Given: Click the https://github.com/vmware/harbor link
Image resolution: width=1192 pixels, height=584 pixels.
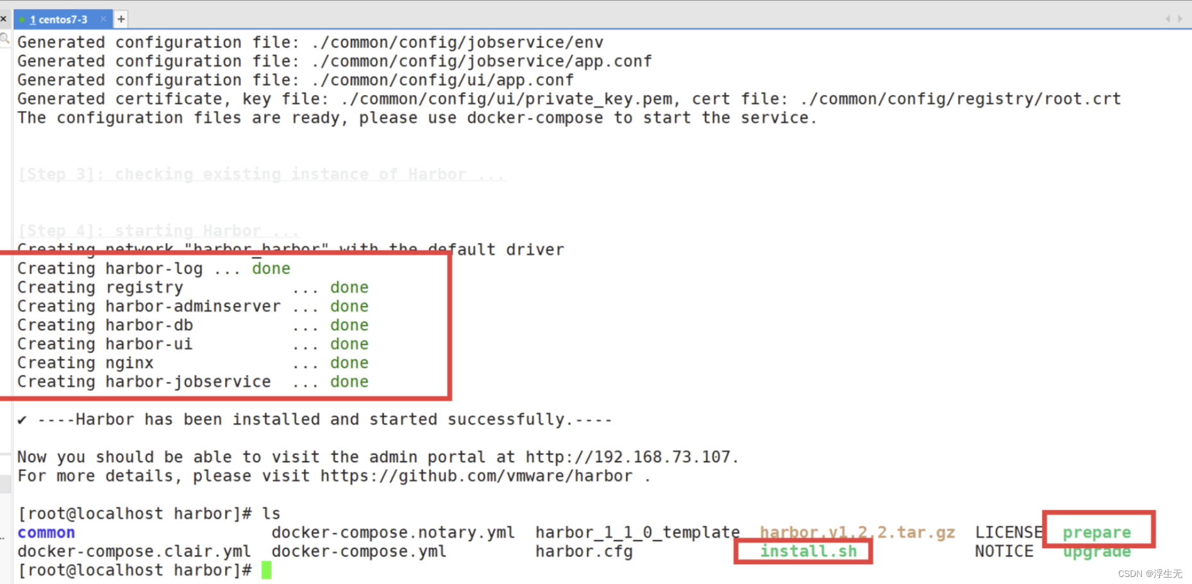Looking at the screenshot, I should tap(476, 476).
